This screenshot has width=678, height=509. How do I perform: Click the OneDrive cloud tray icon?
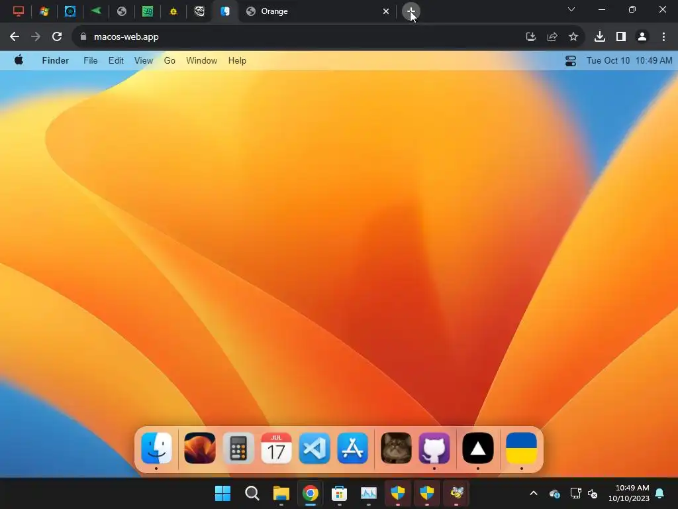coord(554,493)
